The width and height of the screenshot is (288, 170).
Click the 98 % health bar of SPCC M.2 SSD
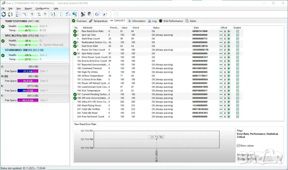(x=28, y=41)
